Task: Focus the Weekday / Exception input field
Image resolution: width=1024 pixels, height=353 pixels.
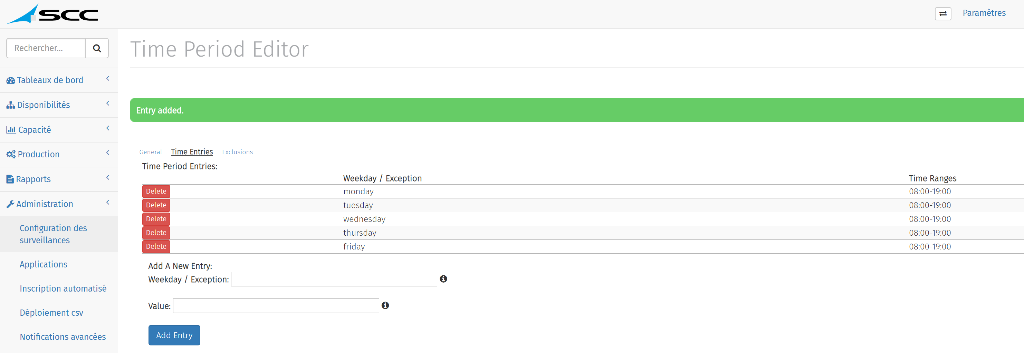Action: (x=334, y=279)
